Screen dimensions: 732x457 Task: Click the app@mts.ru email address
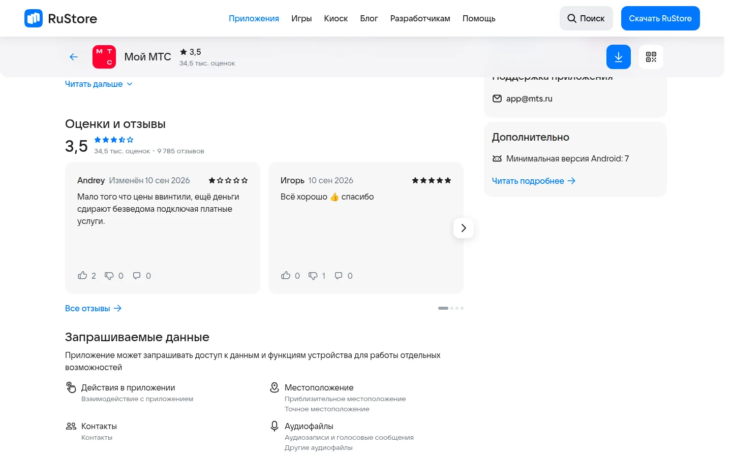529,99
